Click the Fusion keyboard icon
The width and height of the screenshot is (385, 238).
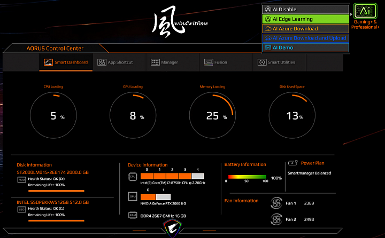pos(209,62)
